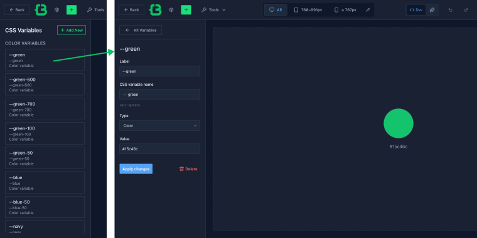Image resolution: width=477 pixels, height=238 pixels.
Task: Select the --green-100 variable card
Action: [x=45, y=133]
